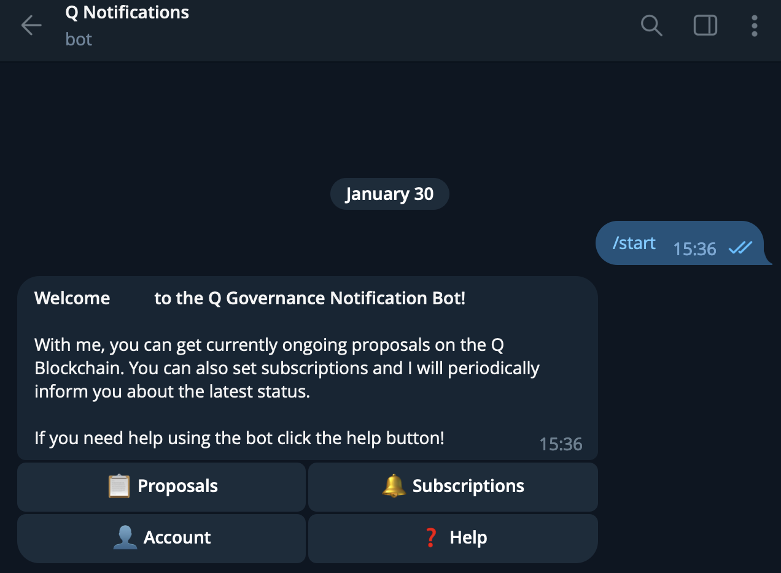781x573 pixels.
Task: Click the search icon in the chat header
Action: pyautogui.click(x=651, y=25)
